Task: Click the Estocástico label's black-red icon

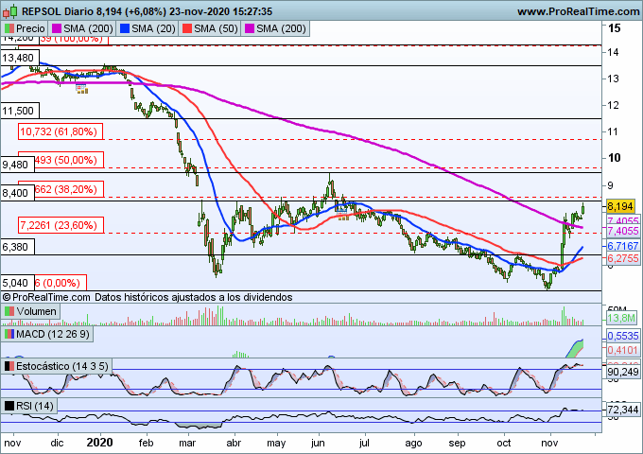Action: [x=9, y=366]
